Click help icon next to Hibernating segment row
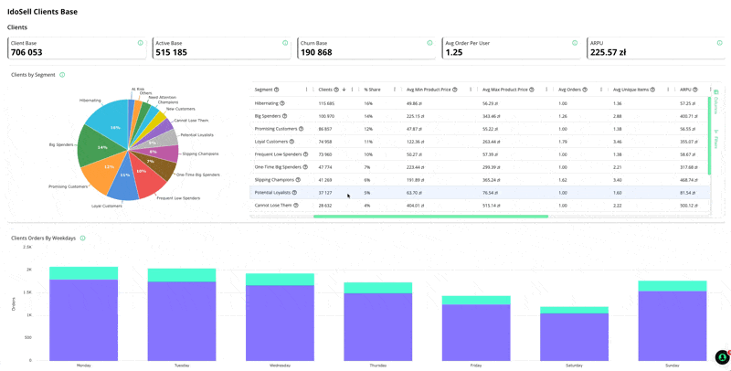 pyautogui.click(x=283, y=103)
